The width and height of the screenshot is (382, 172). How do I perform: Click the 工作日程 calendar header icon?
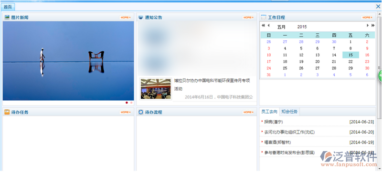264,18
